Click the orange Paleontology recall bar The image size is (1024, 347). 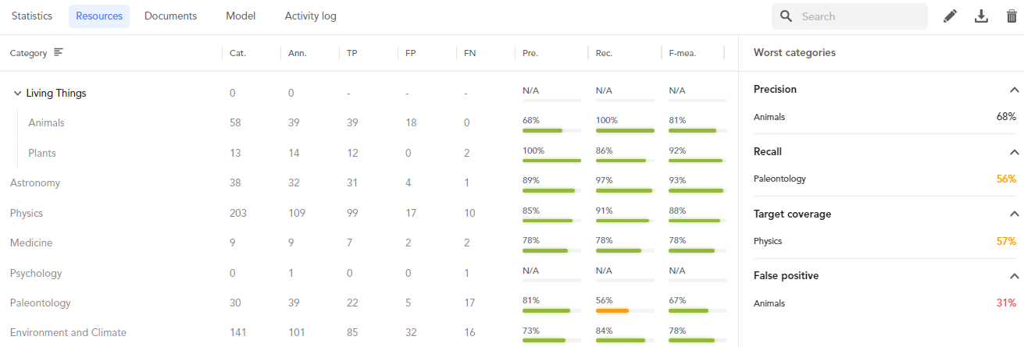(x=612, y=310)
